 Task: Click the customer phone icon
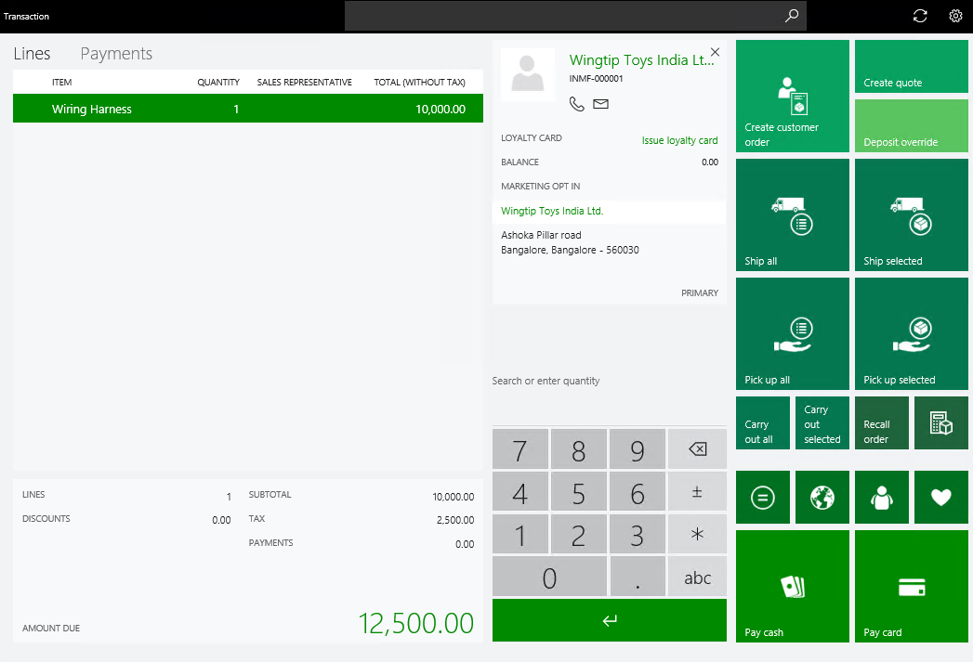(576, 104)
